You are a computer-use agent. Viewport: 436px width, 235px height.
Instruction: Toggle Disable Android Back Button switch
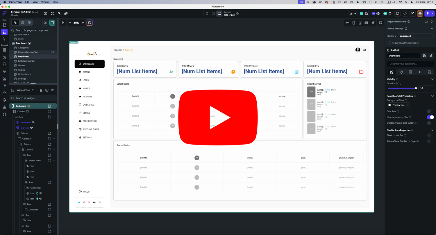point(430,123)
